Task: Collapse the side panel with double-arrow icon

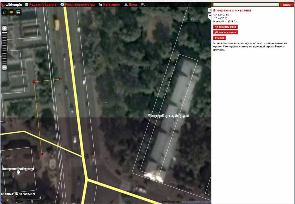Action: click(209, 15)
